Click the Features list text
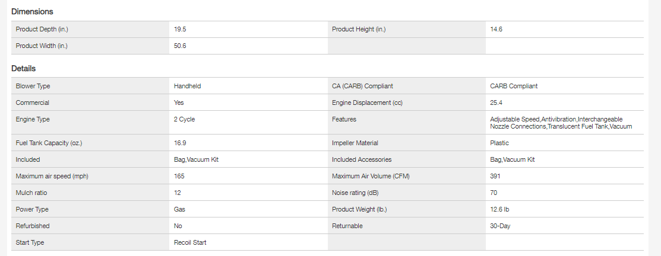The image size is (661, 256). tap(561, 123)
